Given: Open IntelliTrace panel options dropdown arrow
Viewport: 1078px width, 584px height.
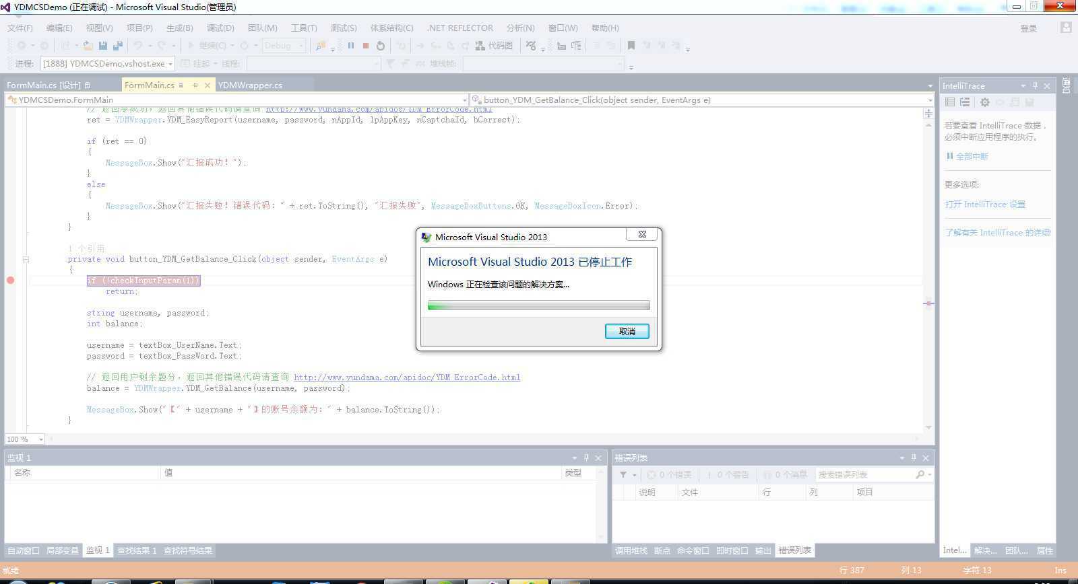Looking at the screenshot, I should pyautogui.click(x=1023, y=86).
